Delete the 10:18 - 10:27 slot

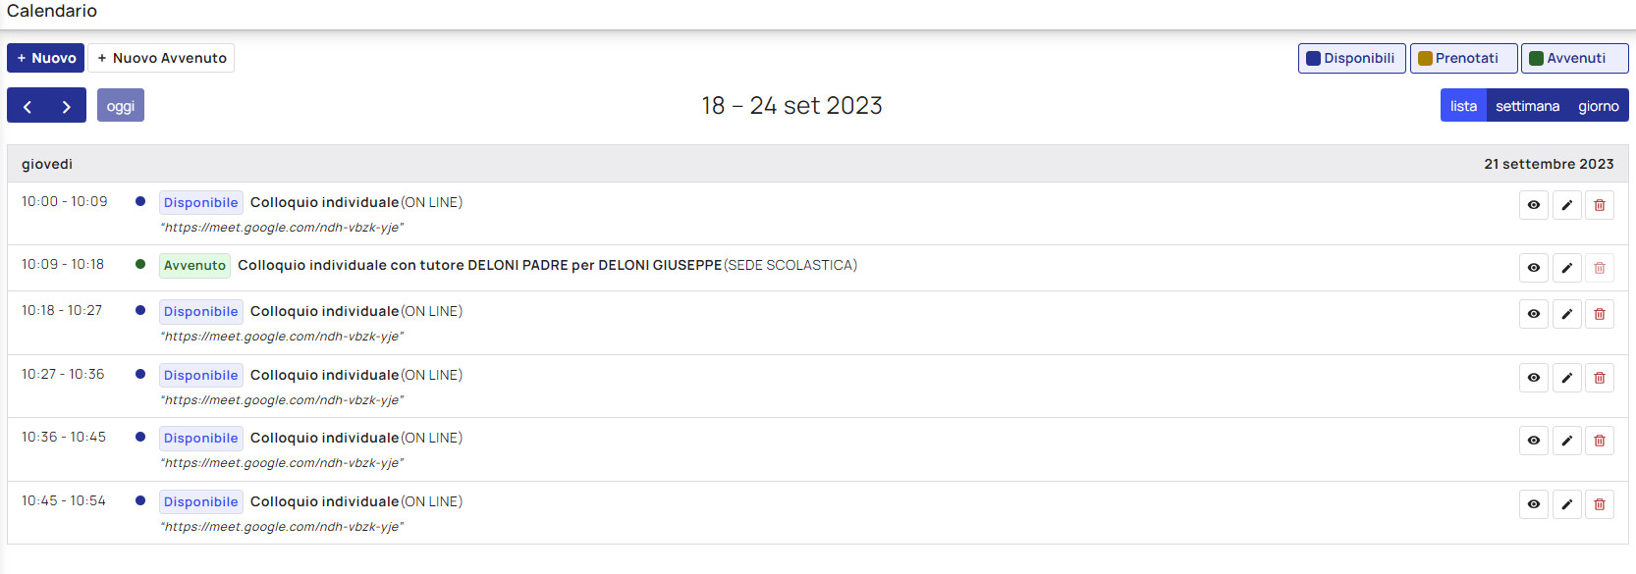pos(1599,314)
